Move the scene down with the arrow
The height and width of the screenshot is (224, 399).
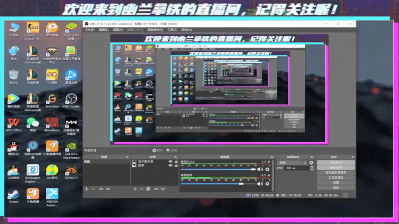(108, 189)
